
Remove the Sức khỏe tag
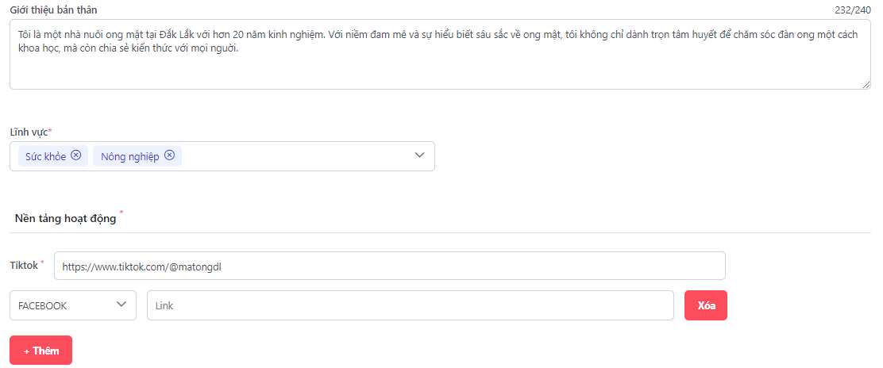pyautogui.click(x=76, y=155)
